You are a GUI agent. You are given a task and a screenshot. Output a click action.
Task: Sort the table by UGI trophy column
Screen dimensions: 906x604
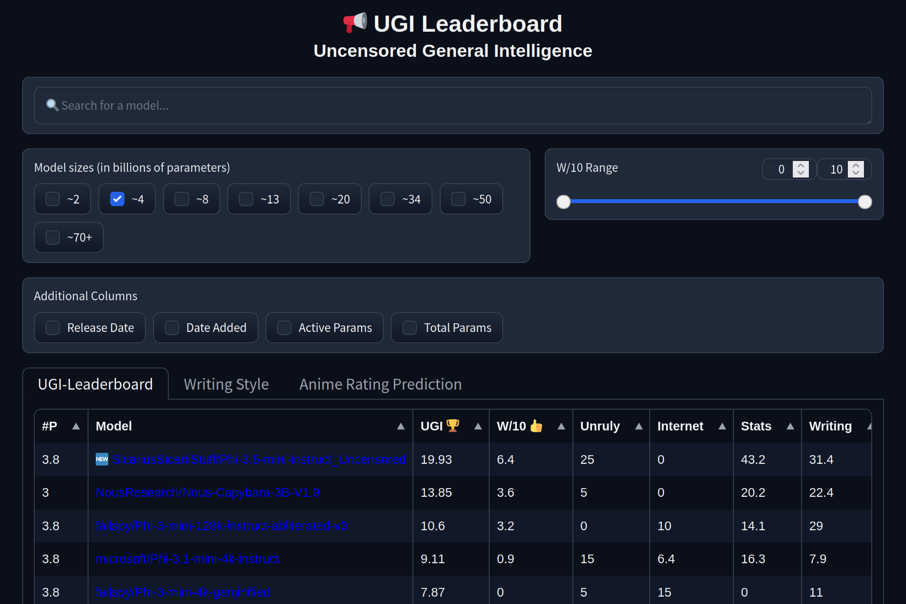[478, 426]
